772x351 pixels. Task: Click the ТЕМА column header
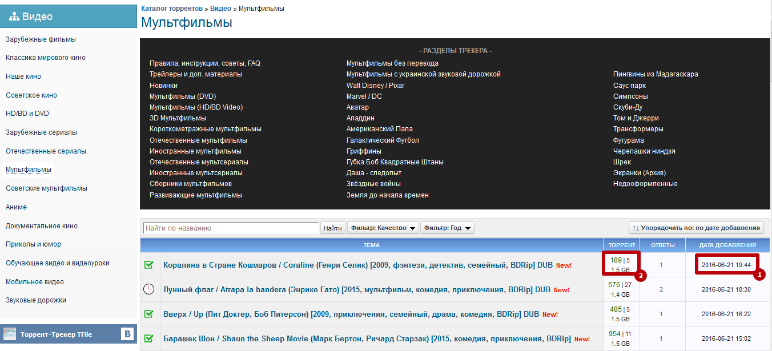point(372,245)
